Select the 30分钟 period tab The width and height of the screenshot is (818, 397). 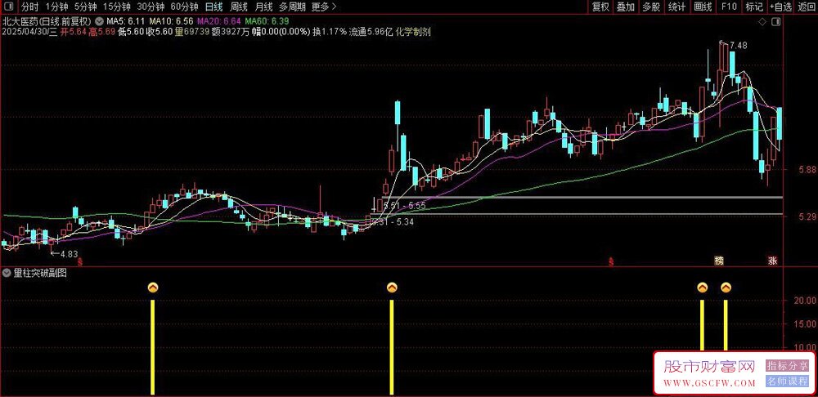151,7
